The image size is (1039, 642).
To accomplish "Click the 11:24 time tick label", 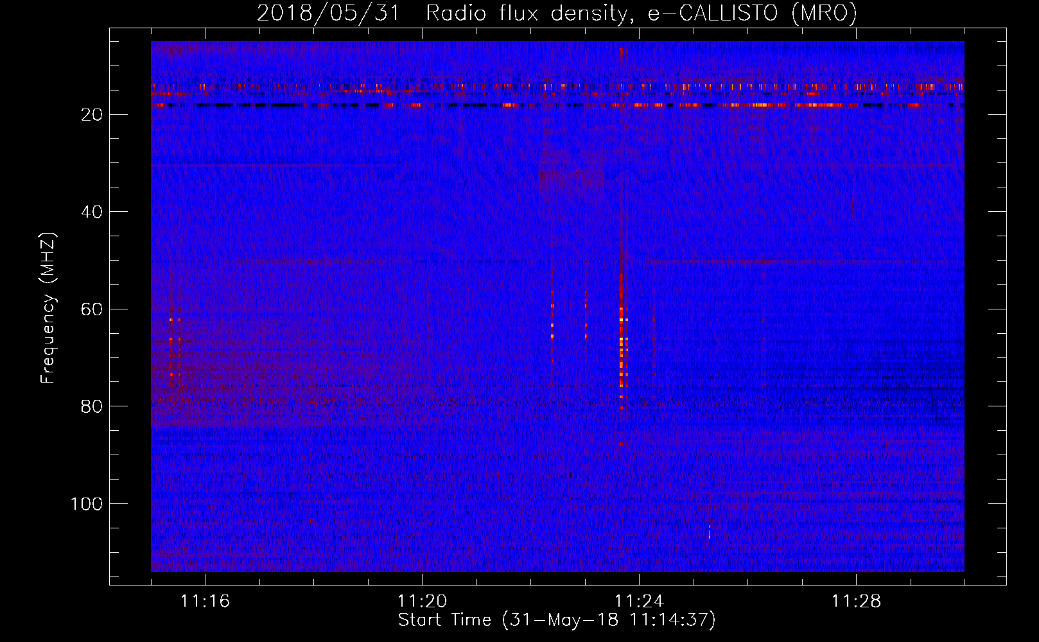I will [x=639, y=602].
